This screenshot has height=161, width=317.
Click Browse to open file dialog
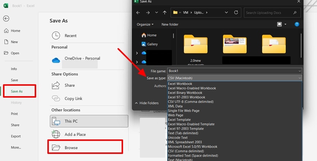pos(85,147)
